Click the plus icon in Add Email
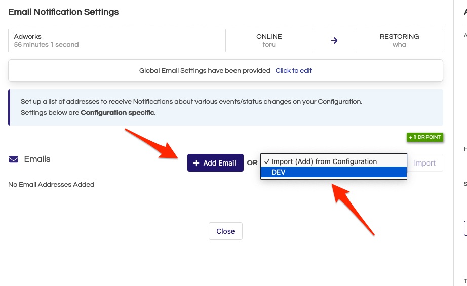This screenshot has width=467, height=286. (196, 163)
